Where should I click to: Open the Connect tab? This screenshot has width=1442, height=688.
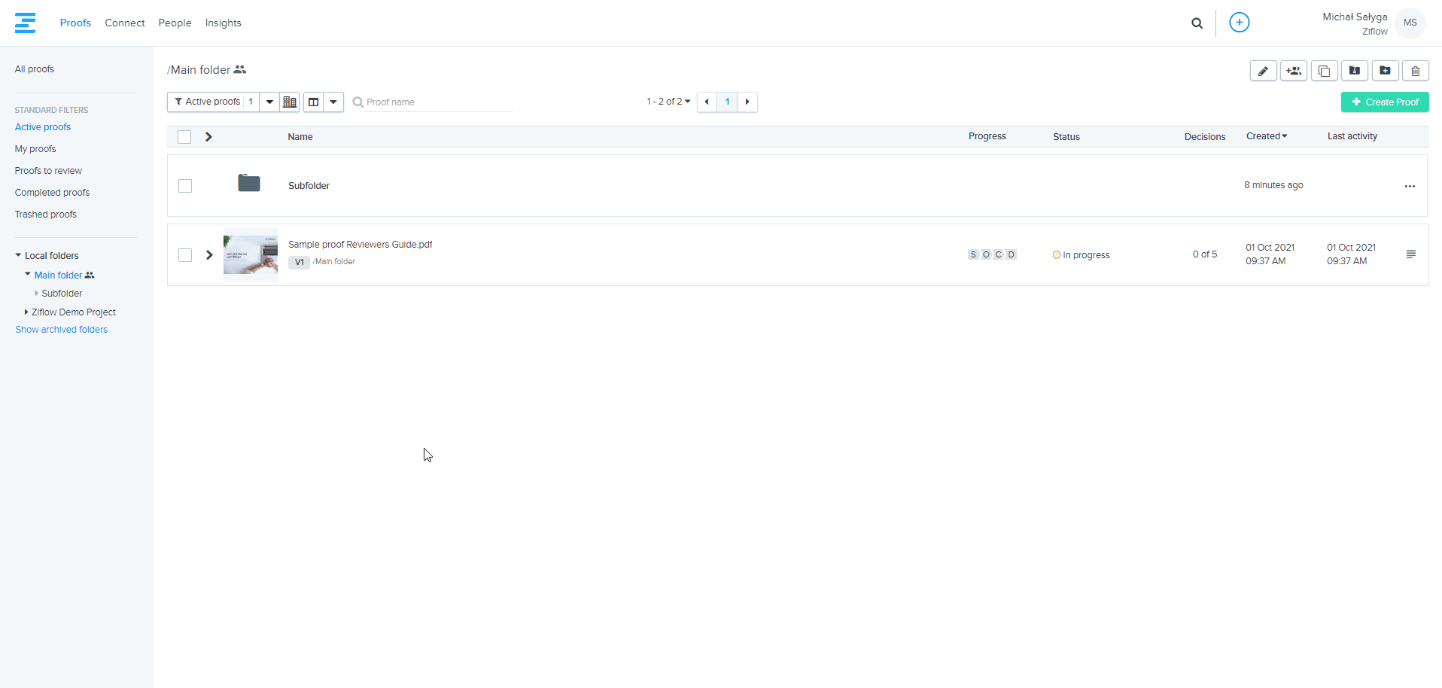124,23
